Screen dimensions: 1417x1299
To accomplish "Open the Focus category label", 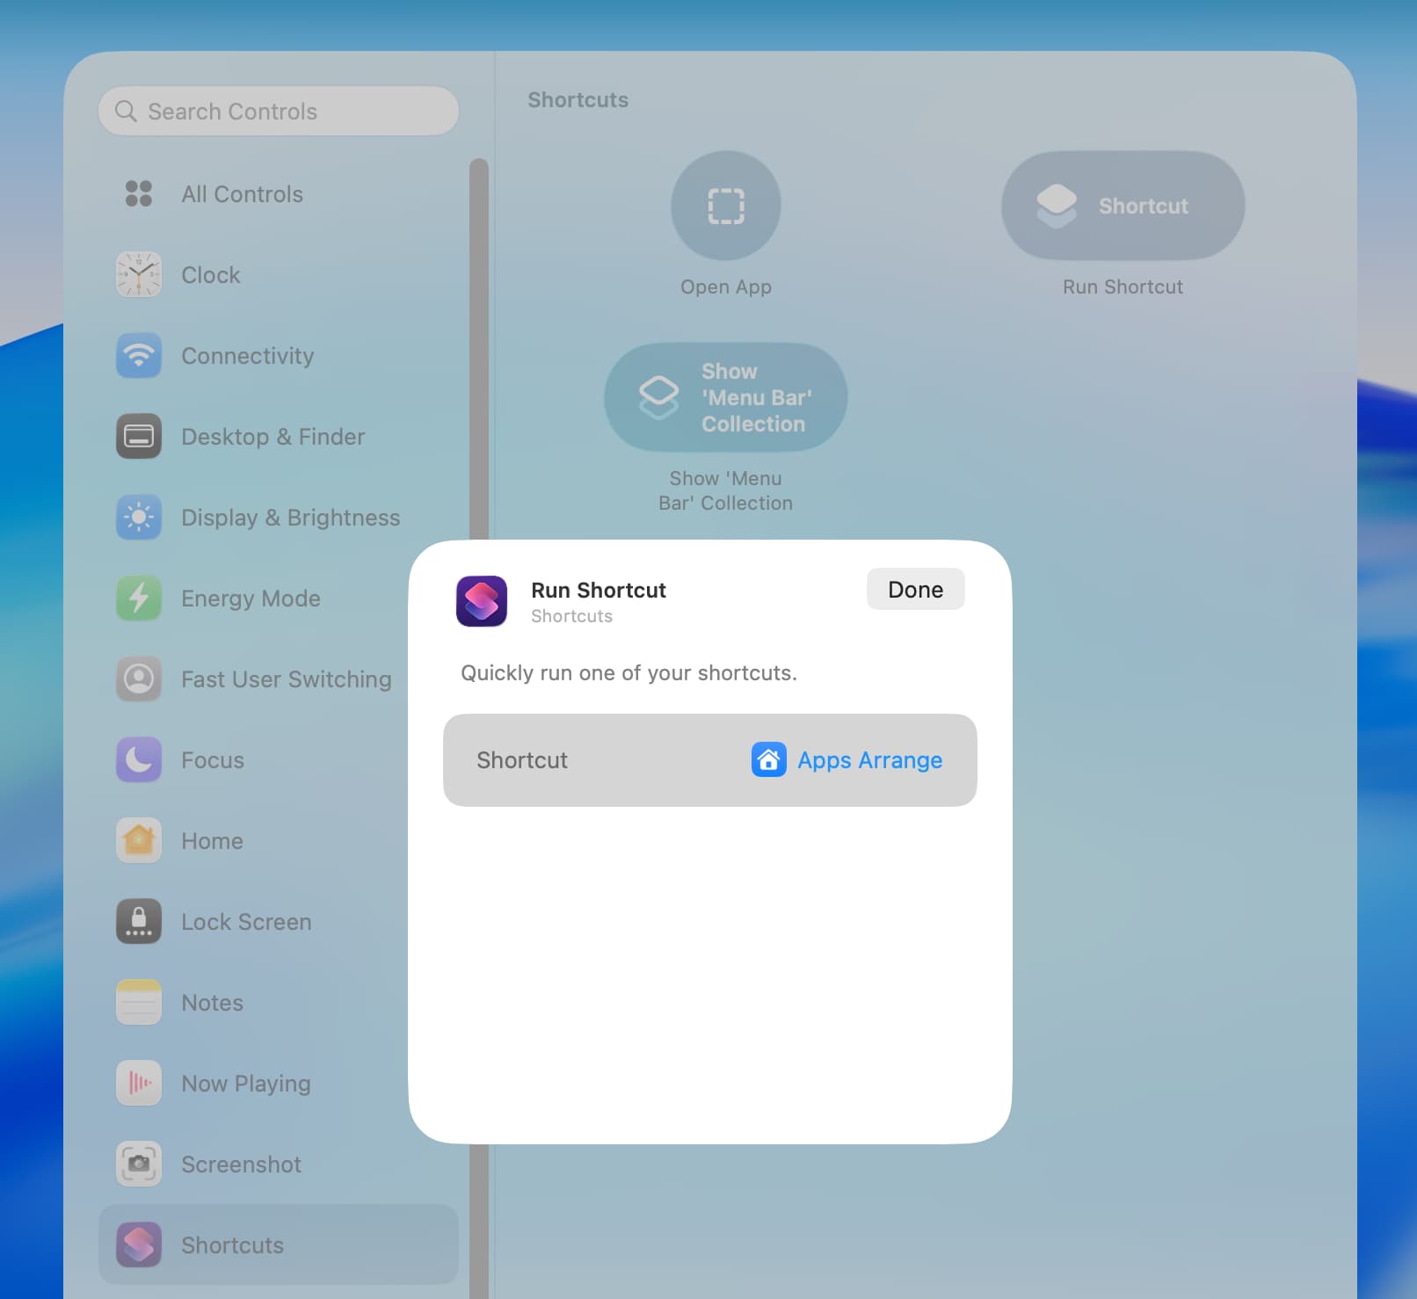I will (213, 760).
